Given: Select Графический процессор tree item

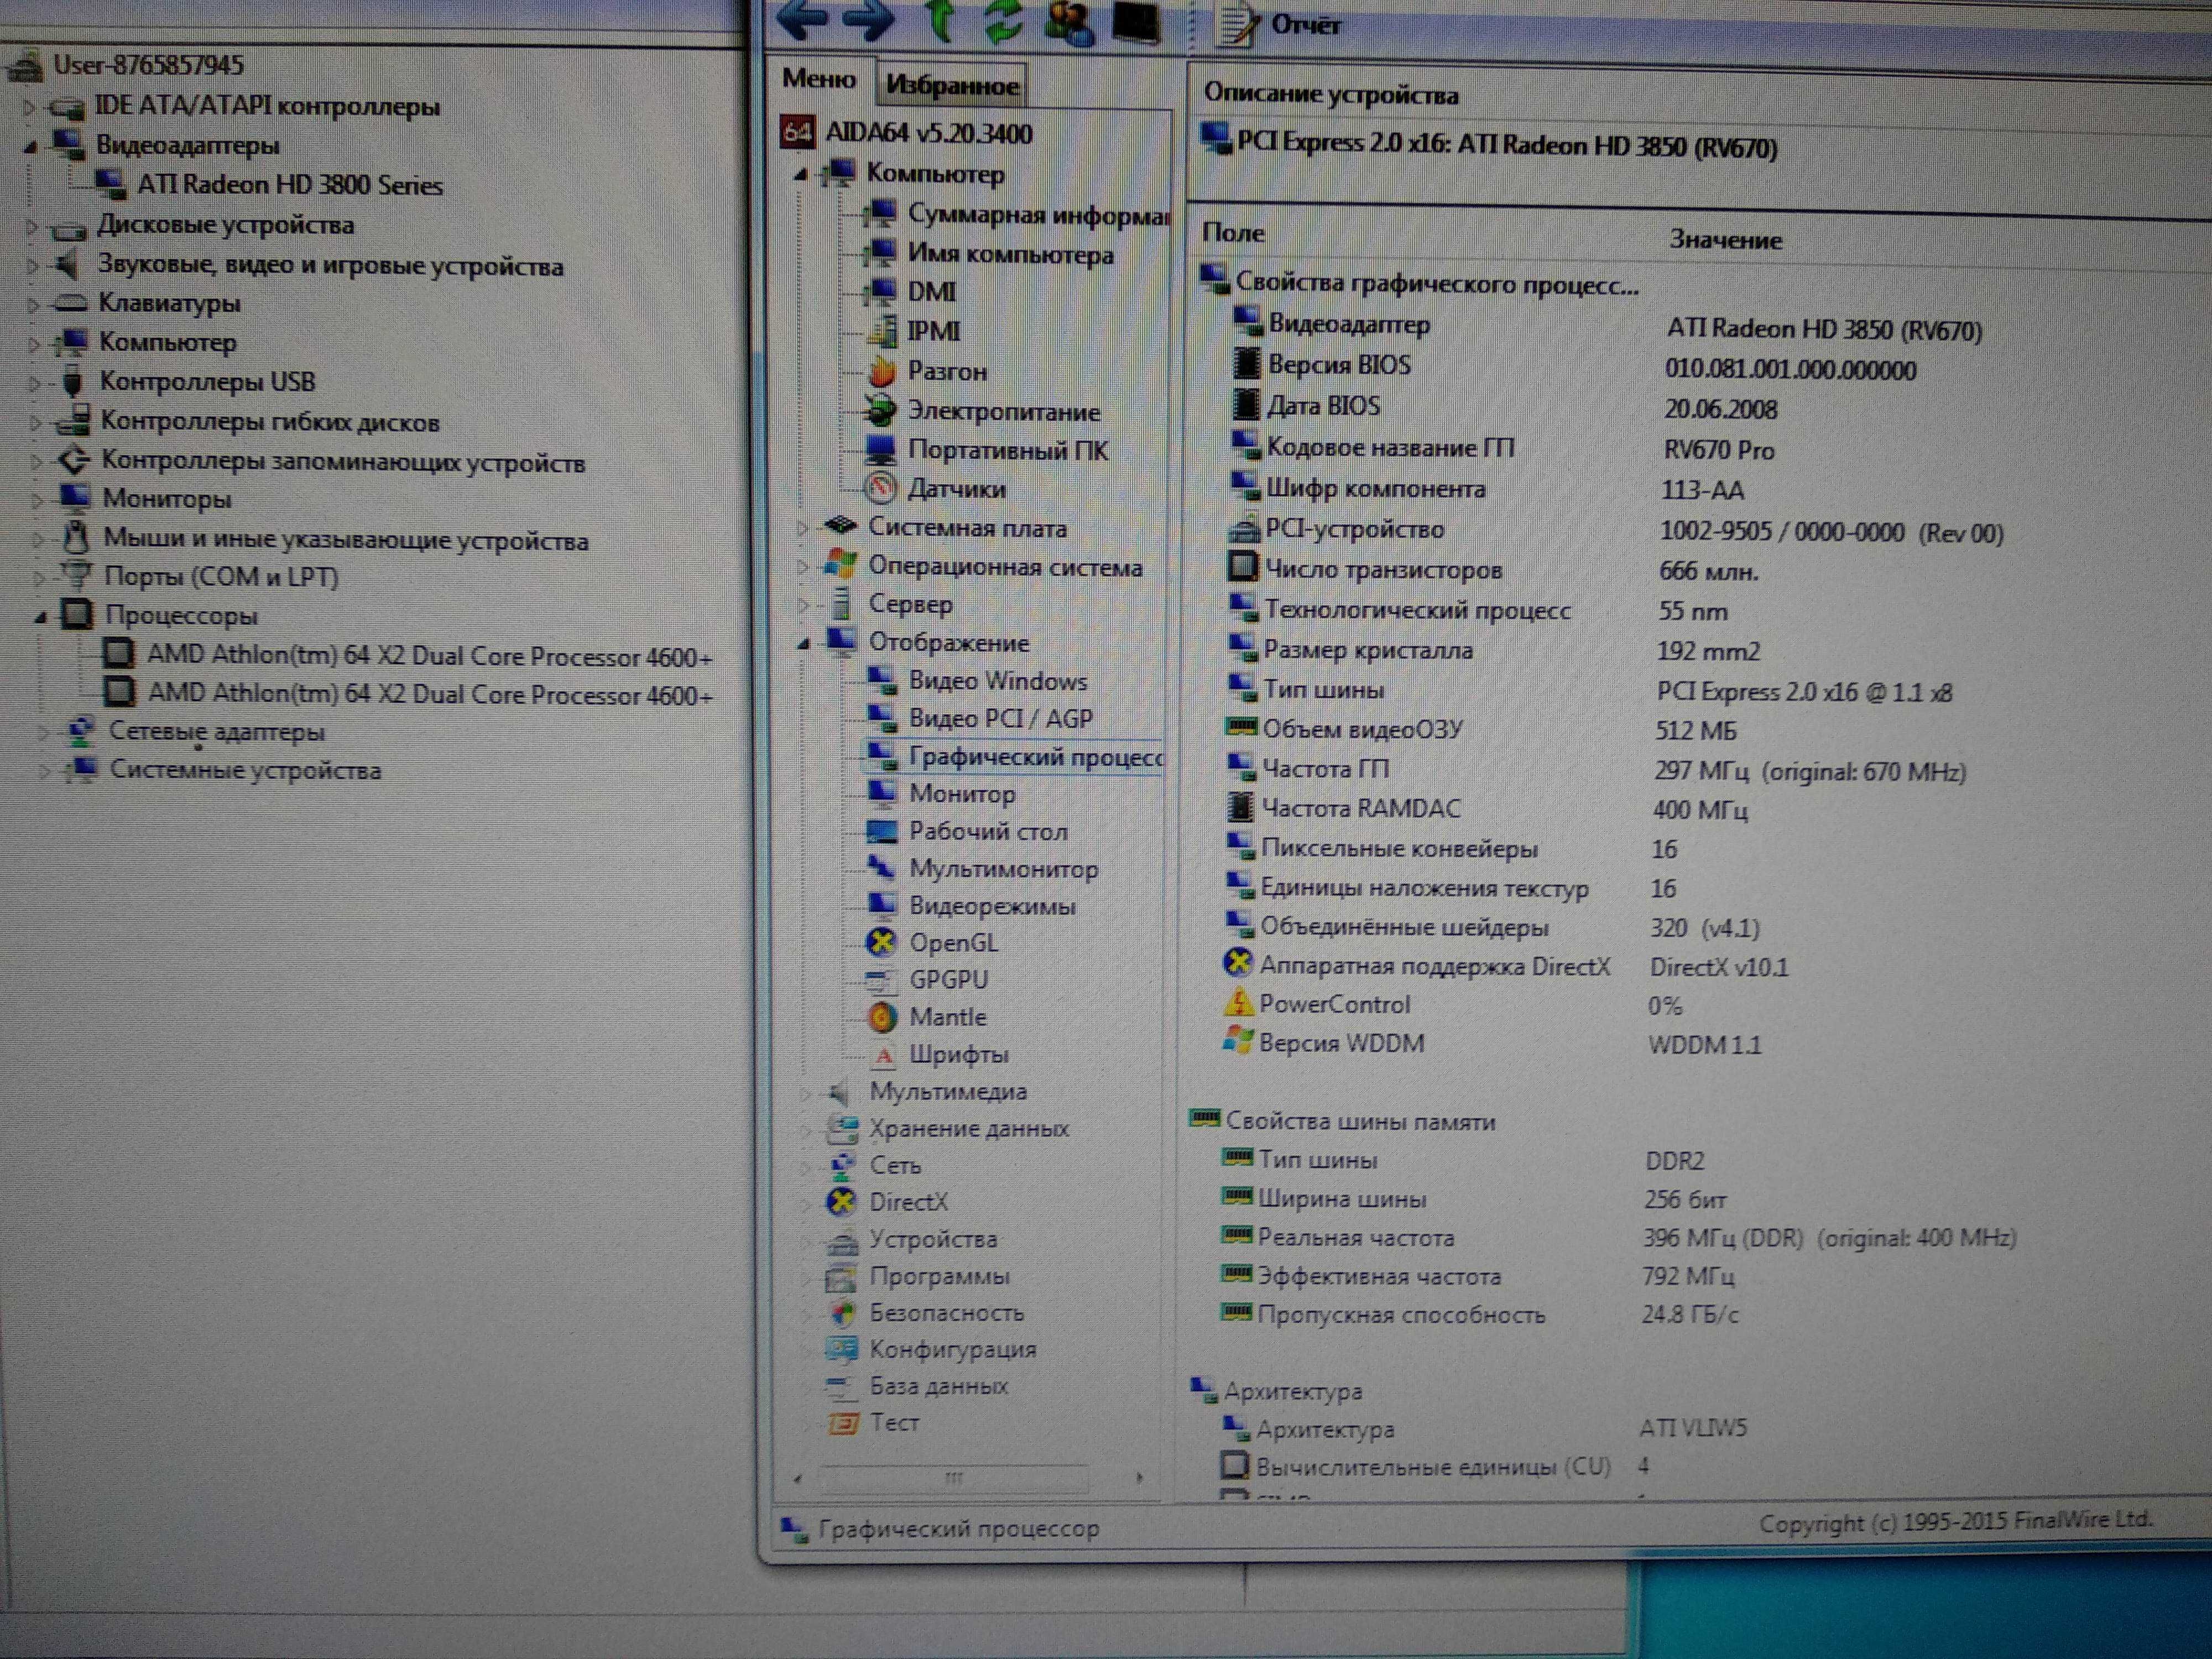Looking at the screenshot, I should 1036,757.
